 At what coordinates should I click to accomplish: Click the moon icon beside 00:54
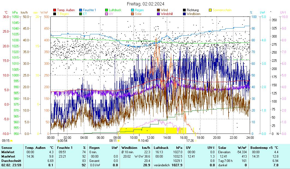(x=58, y=141)
